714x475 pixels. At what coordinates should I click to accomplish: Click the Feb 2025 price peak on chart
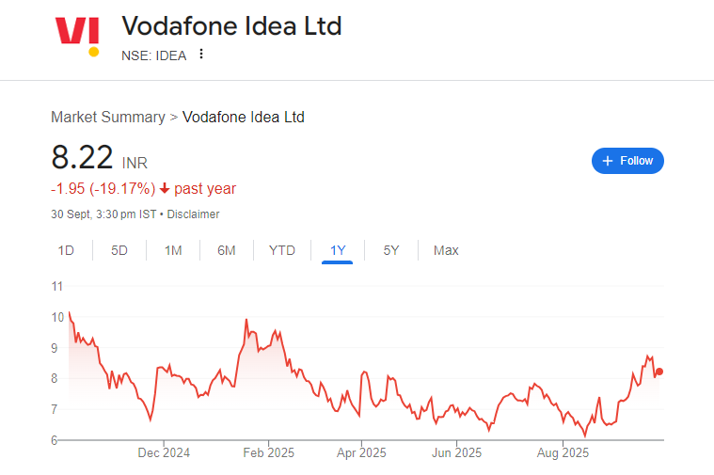tap(246, 321)
